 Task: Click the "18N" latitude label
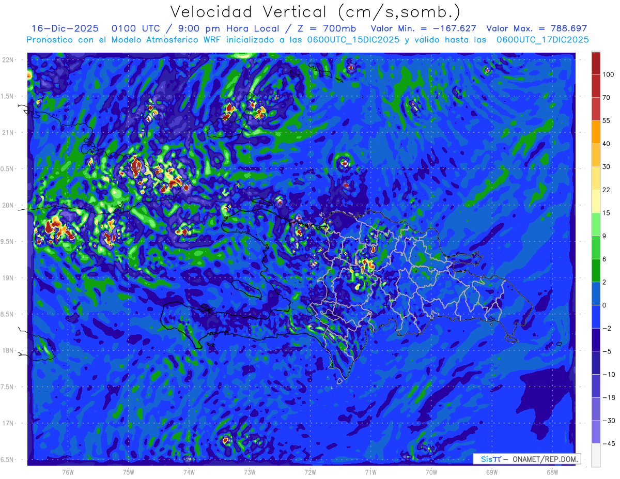click(x=8, y=350)
